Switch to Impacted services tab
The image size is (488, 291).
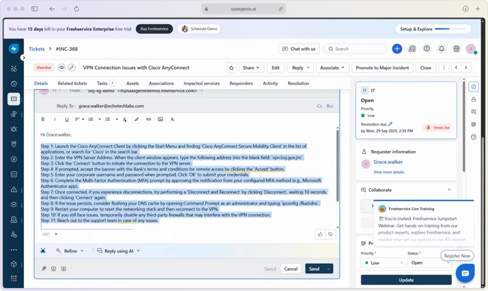point(202,83)
